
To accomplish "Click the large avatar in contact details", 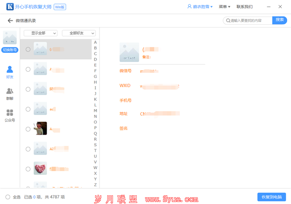I will tap(129, 52).
